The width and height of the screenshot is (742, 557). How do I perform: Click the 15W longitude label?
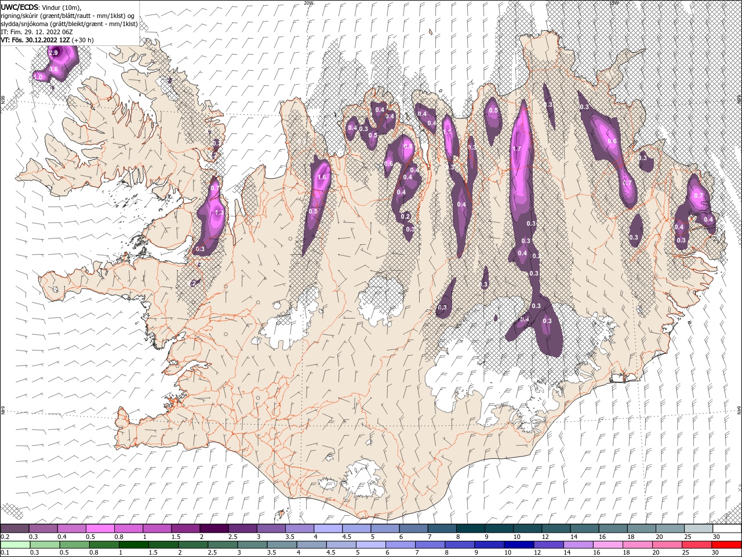coord(614,2)
